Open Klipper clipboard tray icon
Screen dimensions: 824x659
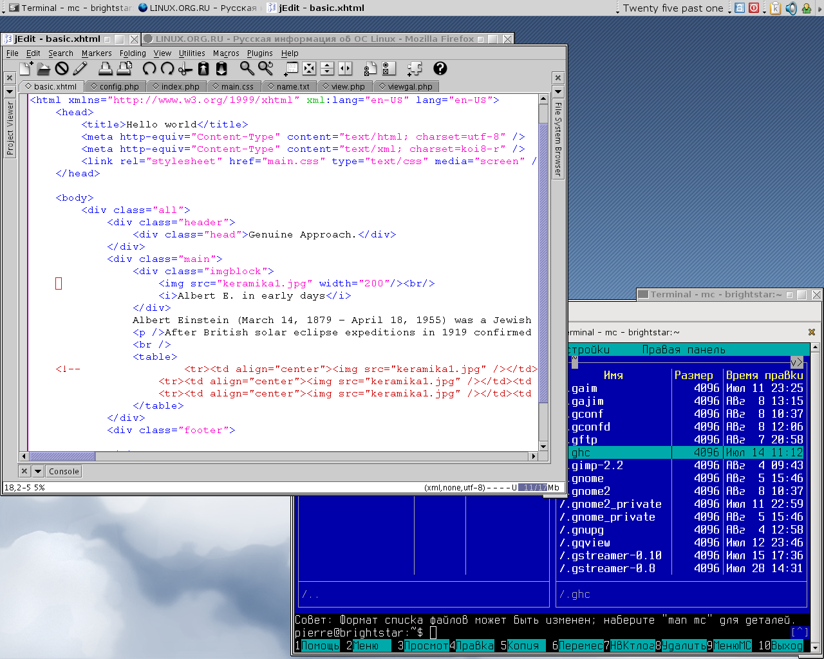click(x=776, y=8)
